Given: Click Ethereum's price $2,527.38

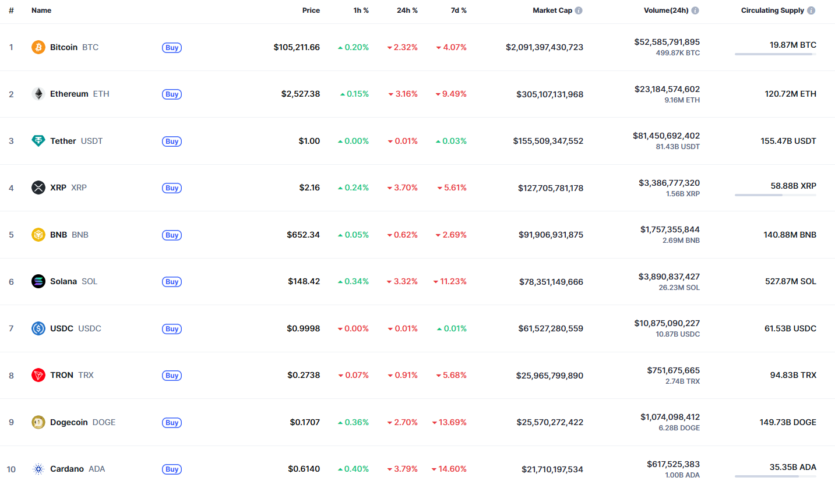Looking at the screenshot, I should (x=300, y=94).
